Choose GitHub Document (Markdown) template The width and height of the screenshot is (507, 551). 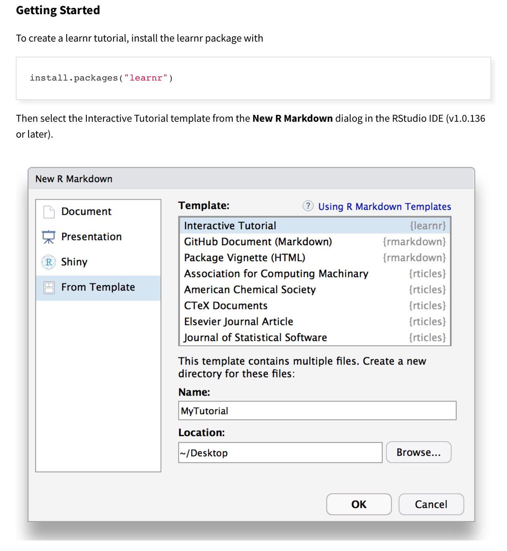coord(315,242)
